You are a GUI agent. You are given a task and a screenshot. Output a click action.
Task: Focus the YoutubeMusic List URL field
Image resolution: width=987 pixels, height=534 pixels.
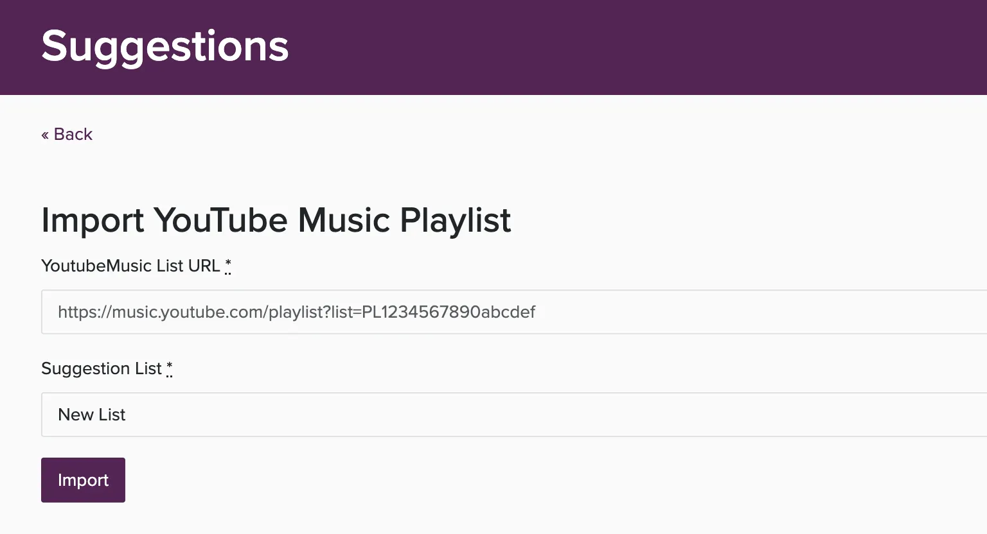(x=514, y=312)
